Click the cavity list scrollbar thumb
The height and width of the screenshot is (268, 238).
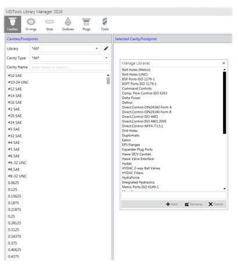108,81
